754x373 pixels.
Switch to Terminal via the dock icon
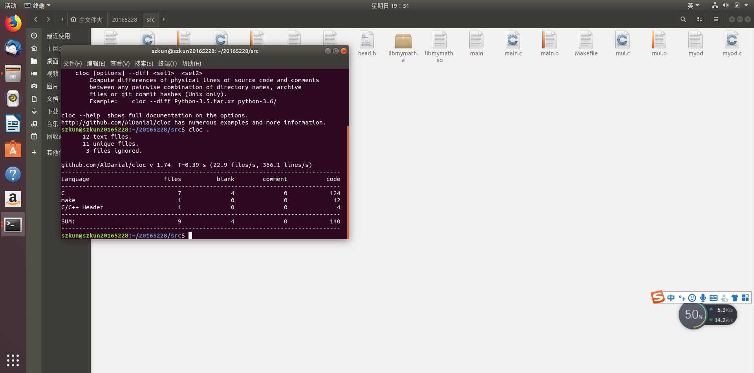(x=13, y=225)
